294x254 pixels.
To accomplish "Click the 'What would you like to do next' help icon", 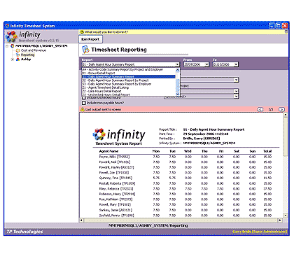I will [82, 32].
